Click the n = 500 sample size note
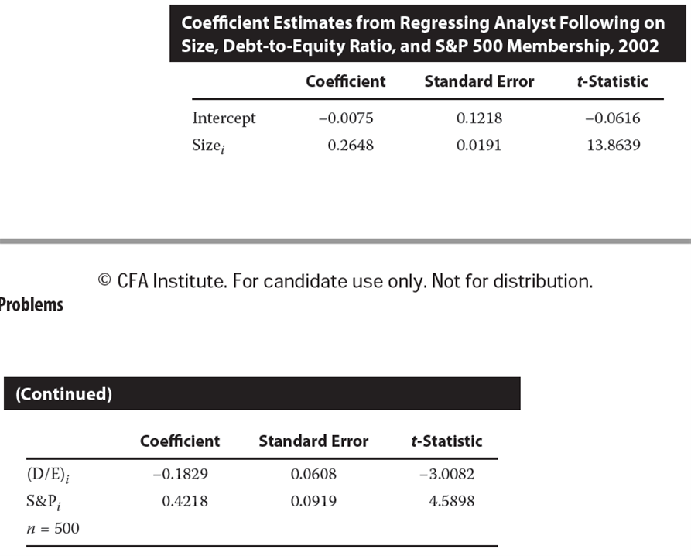This screenshot has width=691, height=556. [x=53, y=529]
